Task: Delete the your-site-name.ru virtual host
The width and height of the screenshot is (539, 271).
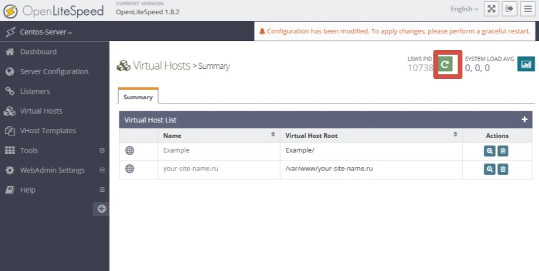Action: 503,169
